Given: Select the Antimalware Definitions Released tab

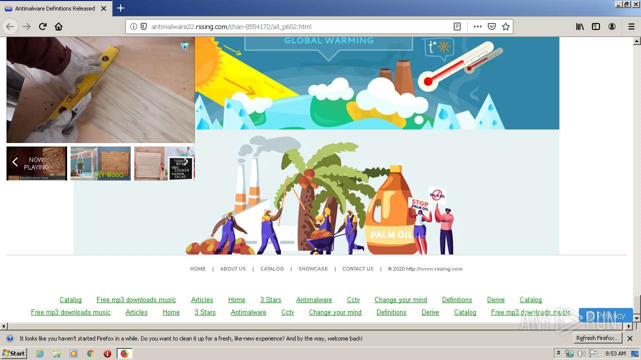Looking at the screenshot, I should click(x=56, y=8).
